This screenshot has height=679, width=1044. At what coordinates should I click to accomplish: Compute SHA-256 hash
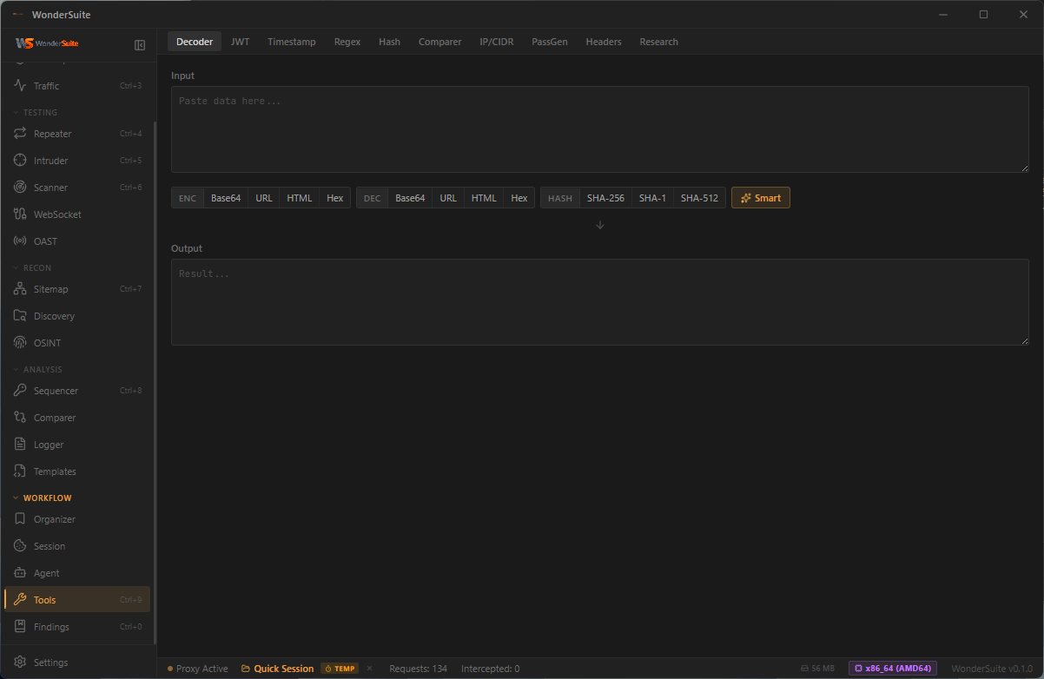coord(605,198)
